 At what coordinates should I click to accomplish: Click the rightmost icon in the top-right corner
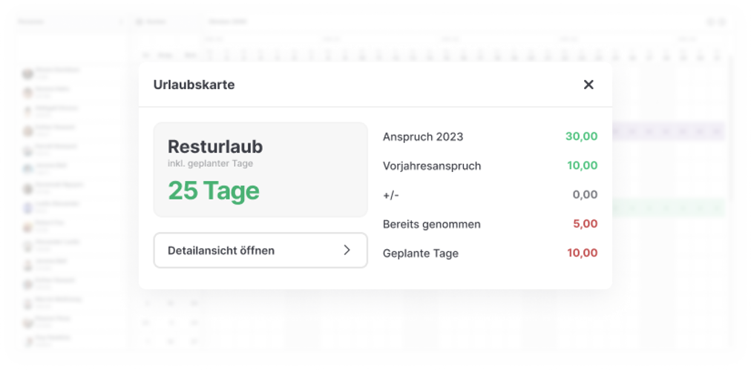coord(721,22)
